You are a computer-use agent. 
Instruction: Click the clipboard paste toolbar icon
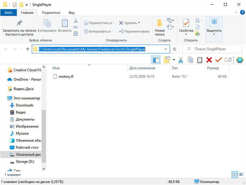[199, 60]
